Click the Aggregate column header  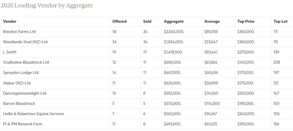(x=174, y=21)
